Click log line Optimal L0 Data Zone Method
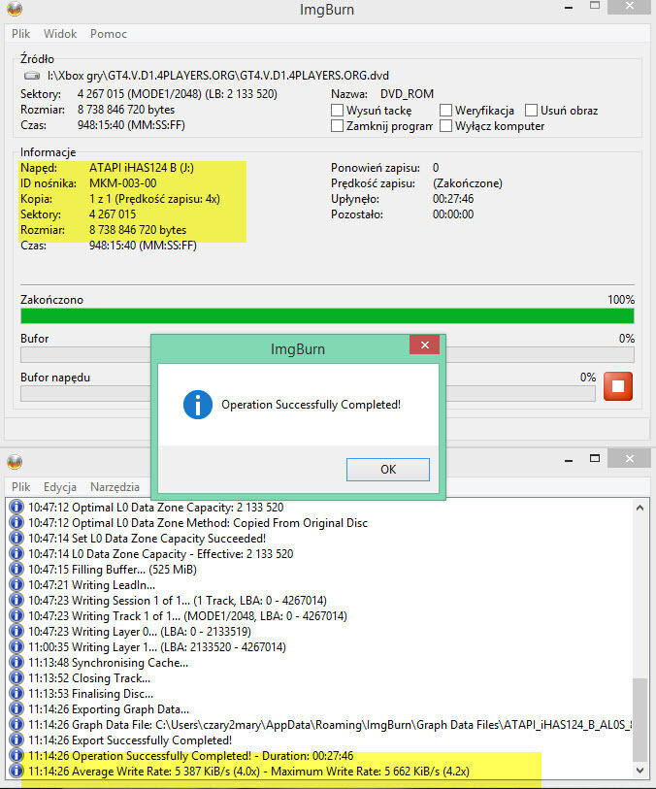The width and height of the screenshot is (656, 789). (x=198, y=522)
